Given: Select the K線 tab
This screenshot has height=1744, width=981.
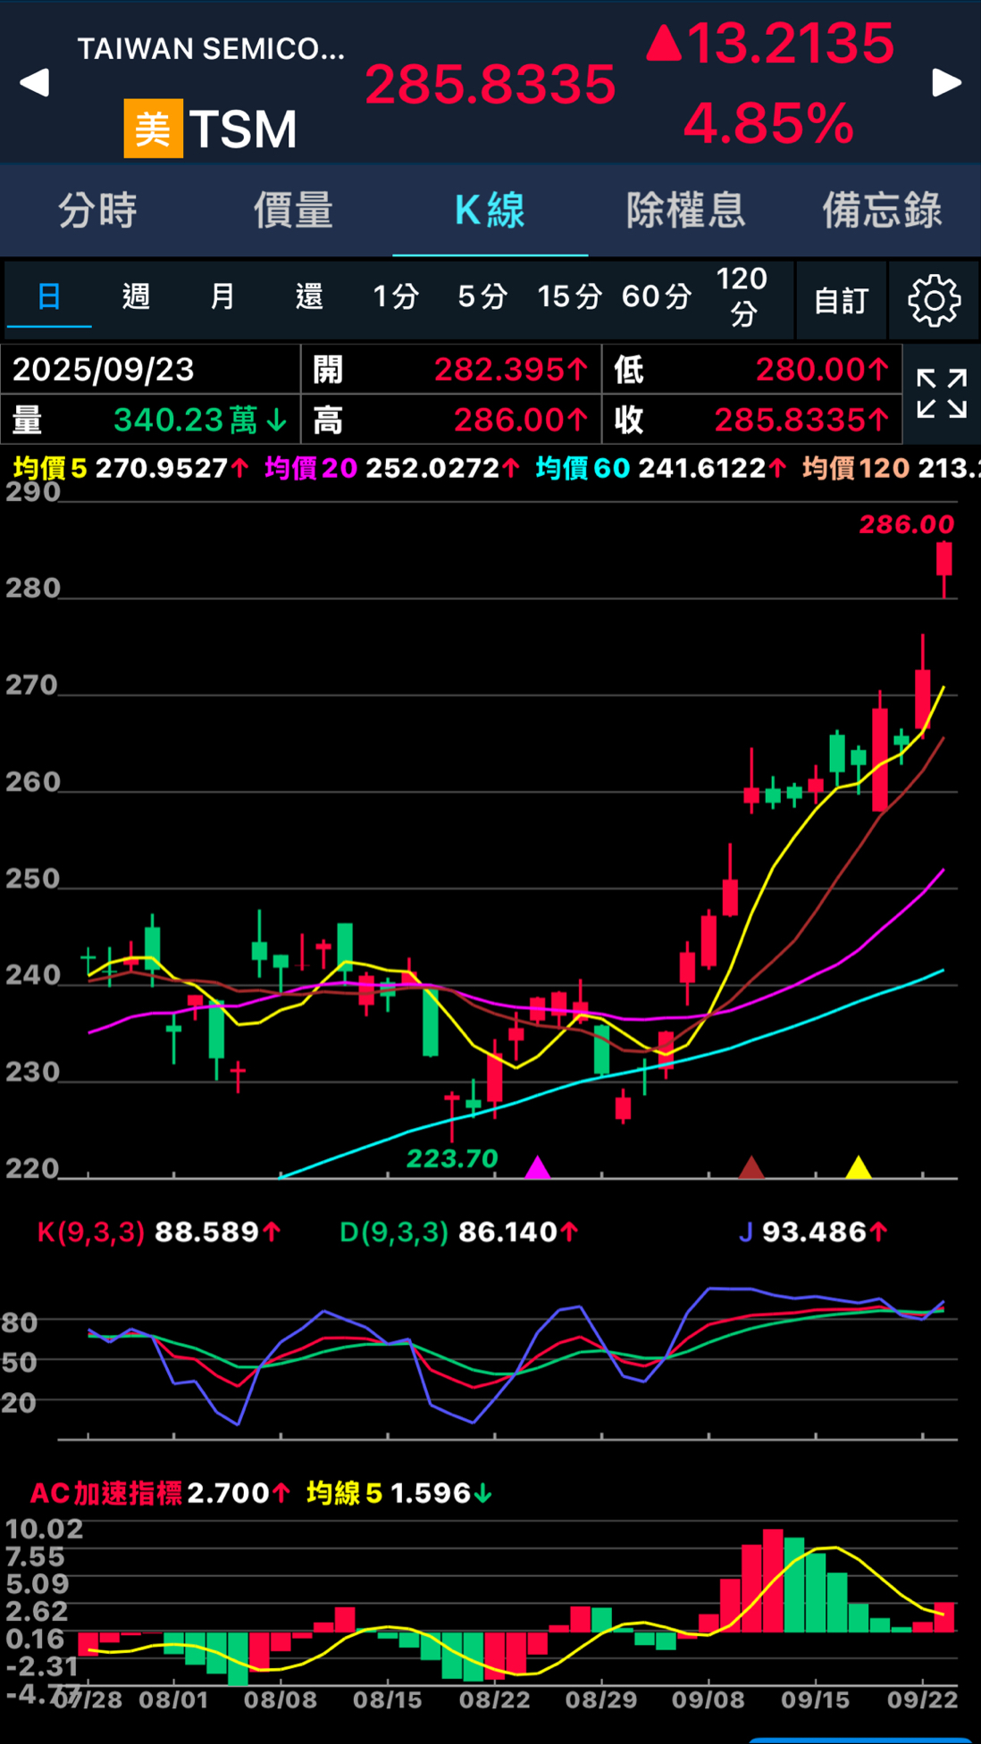Looking at the screenshot, I should tap(490, 211).
